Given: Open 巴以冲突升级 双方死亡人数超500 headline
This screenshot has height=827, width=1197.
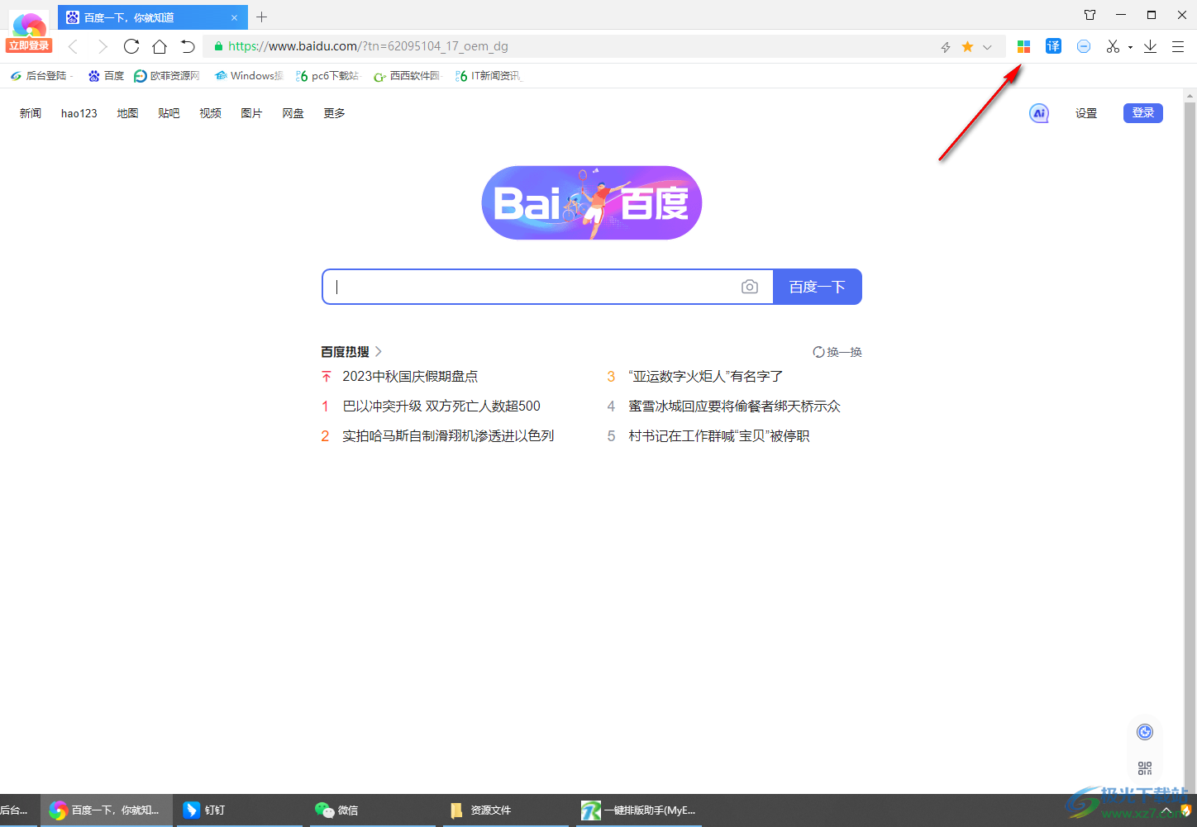Looking at the screenshot, I should click(441, 406).
